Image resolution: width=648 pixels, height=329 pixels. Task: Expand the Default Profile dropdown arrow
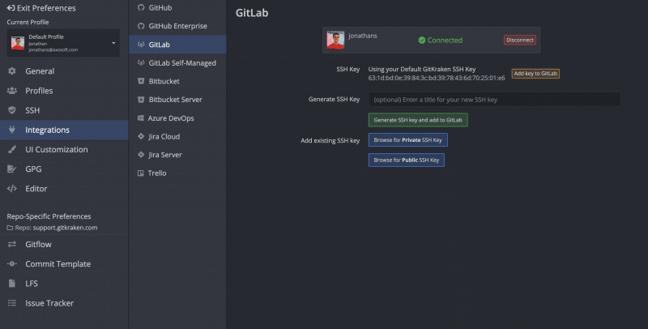click(x=113, y=43)
